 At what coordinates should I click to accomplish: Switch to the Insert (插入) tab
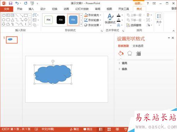31,9
